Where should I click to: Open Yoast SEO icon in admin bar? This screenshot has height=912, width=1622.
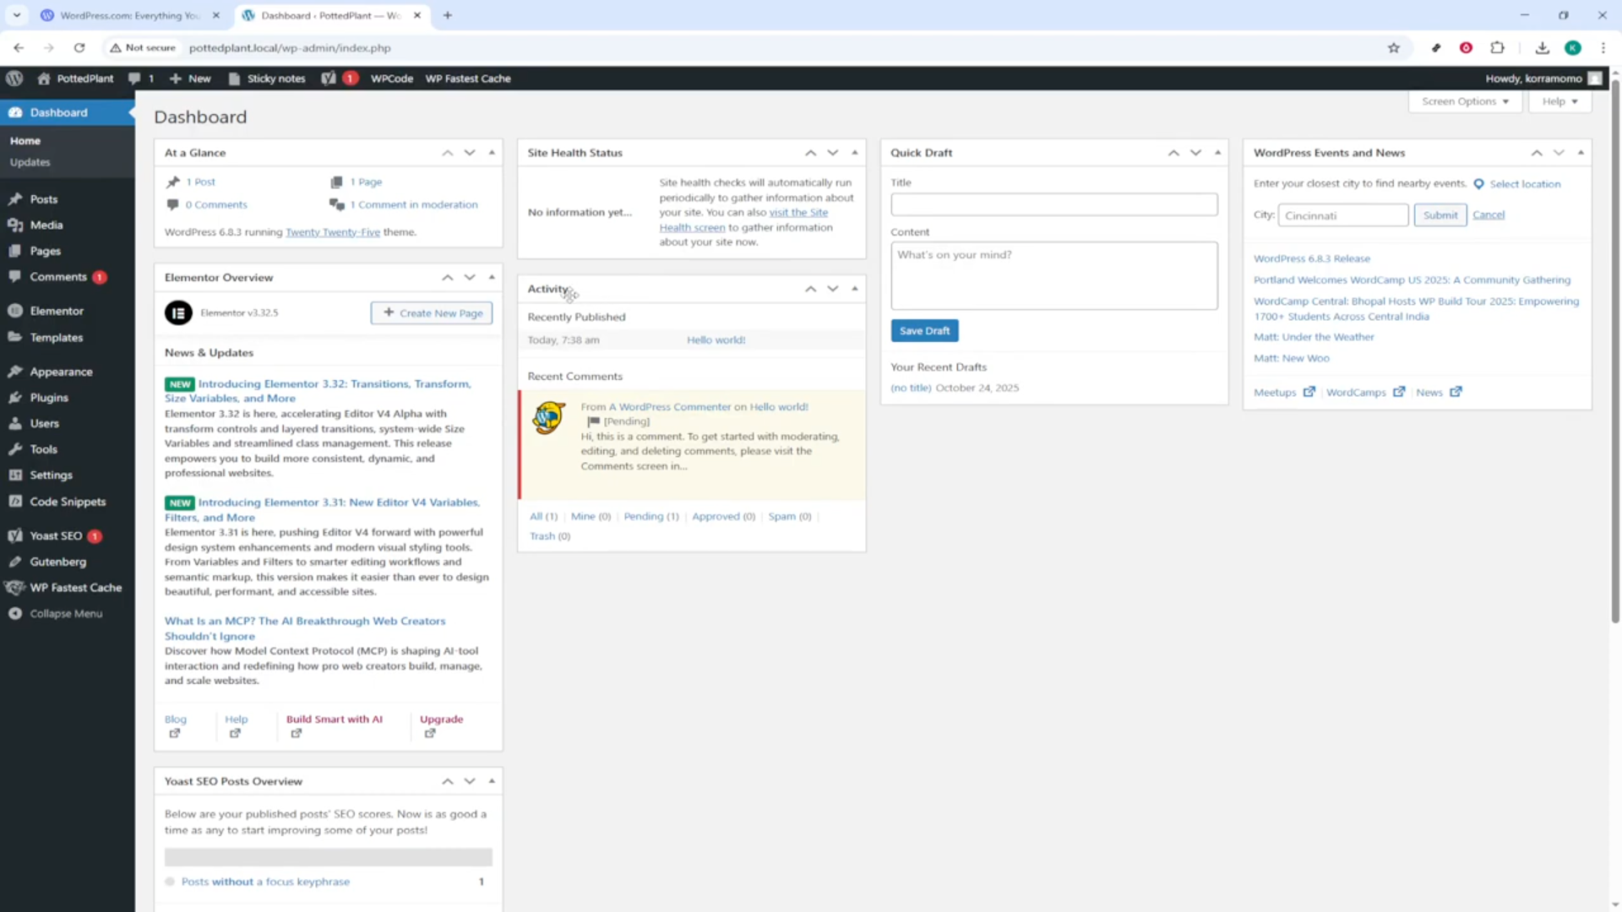329,79
